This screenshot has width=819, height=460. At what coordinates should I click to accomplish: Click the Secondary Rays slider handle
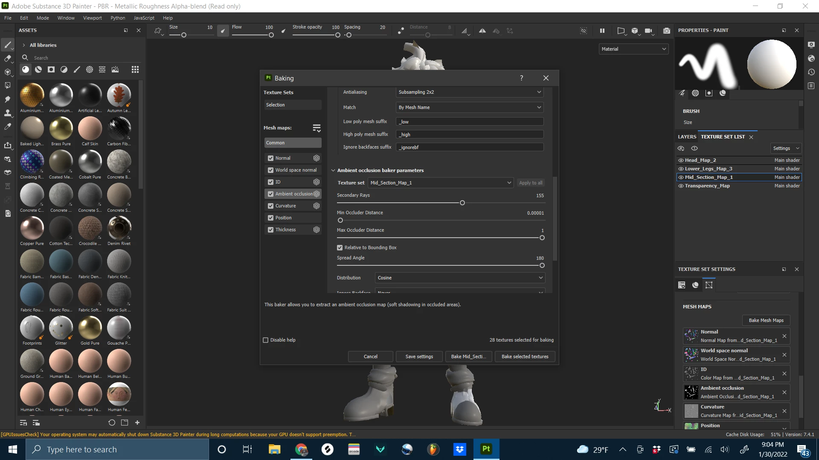coord(462,203)
